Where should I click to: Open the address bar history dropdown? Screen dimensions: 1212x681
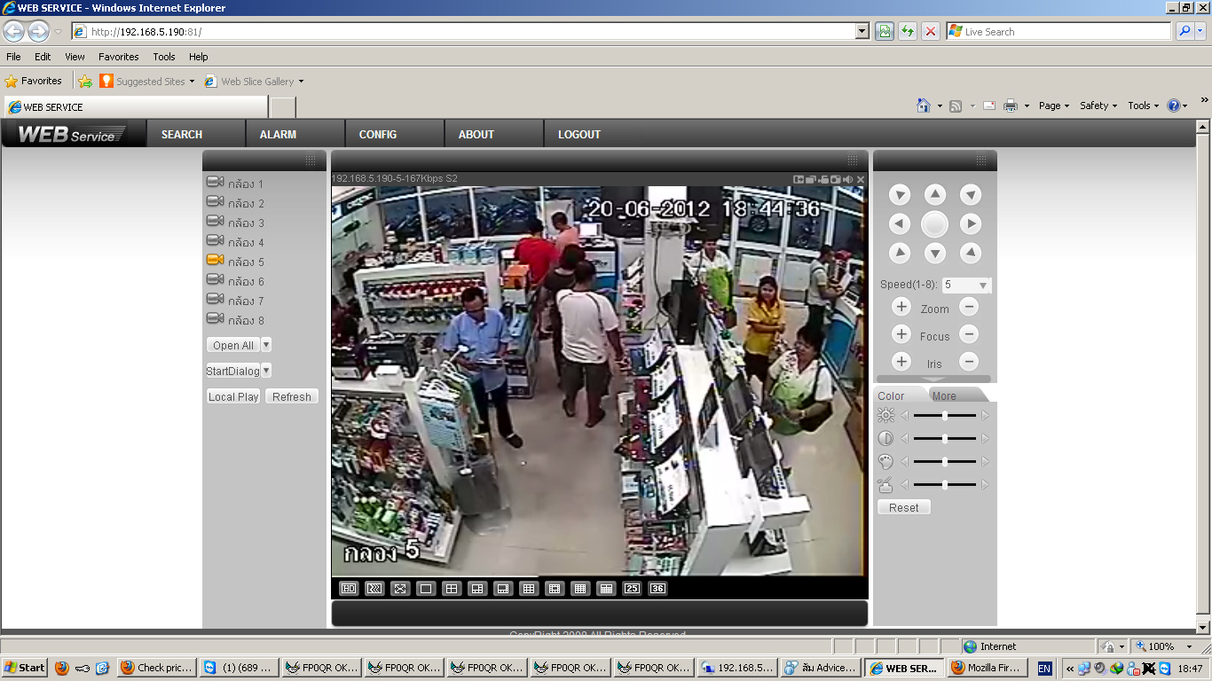(x=862, y=31)
